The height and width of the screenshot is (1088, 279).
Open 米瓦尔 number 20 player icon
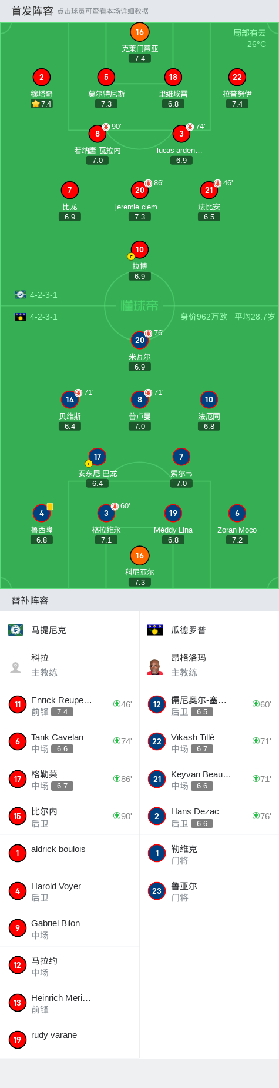139,340
